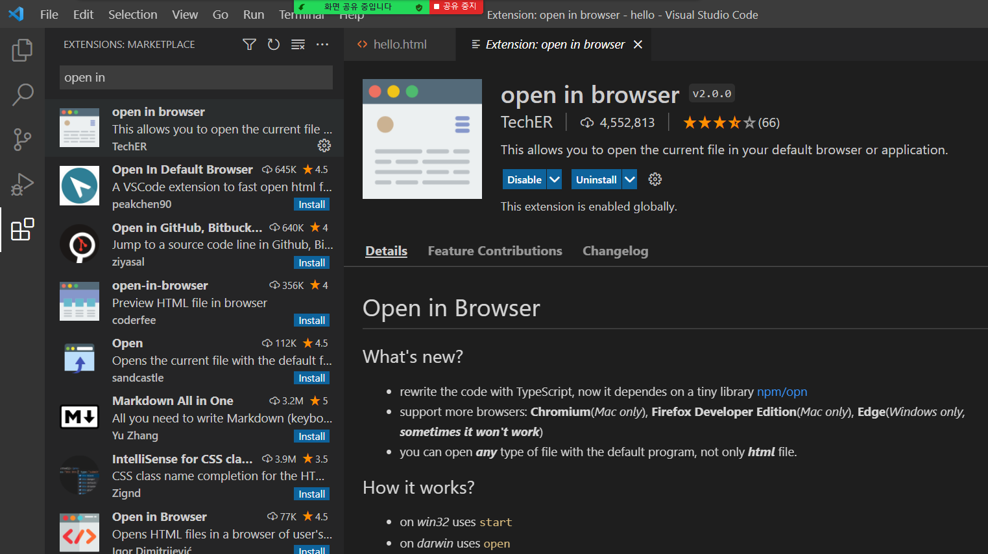The image size is (988, 554).
Task: Switch to the Details tab
Action: point(386,251)
